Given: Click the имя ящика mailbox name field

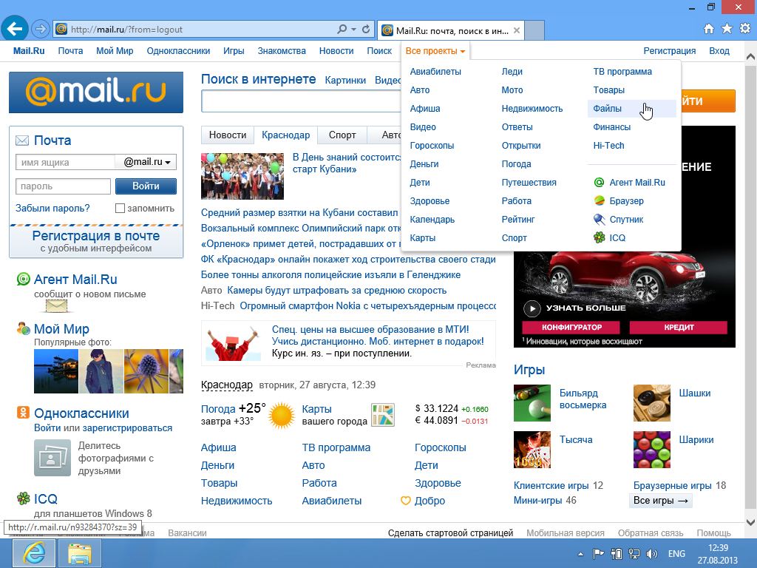Looking at the screenshot, I should tap(65, 162).
